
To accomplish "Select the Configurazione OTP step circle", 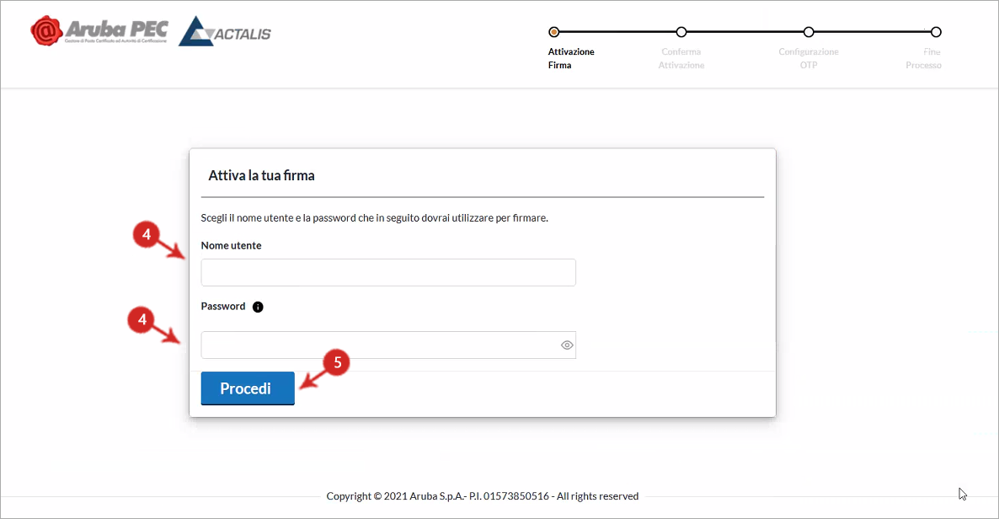I will click(809, 32).
